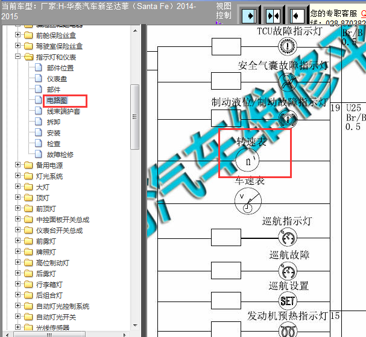Click the 车速表 speedometer gauge symbol

point(248,201)
